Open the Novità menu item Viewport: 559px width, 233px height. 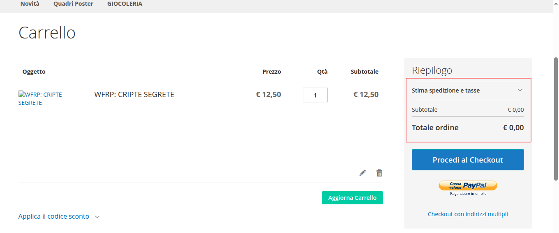tap(30, 4)
